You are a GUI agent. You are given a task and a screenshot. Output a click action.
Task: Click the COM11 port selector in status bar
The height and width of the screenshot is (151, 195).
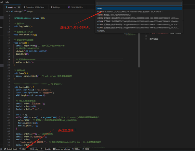click(x=23, y=149)
